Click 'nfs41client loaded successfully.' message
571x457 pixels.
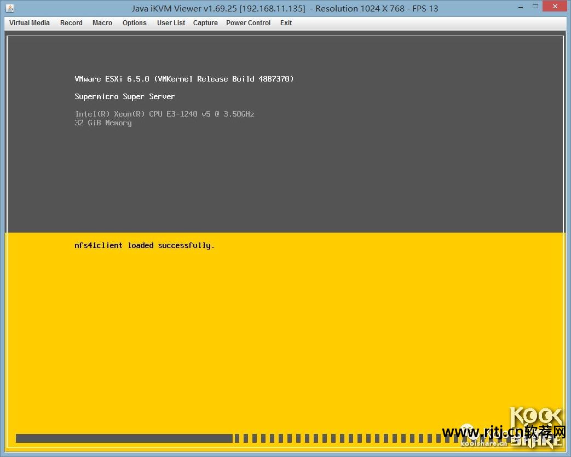[x=144, y=245]
